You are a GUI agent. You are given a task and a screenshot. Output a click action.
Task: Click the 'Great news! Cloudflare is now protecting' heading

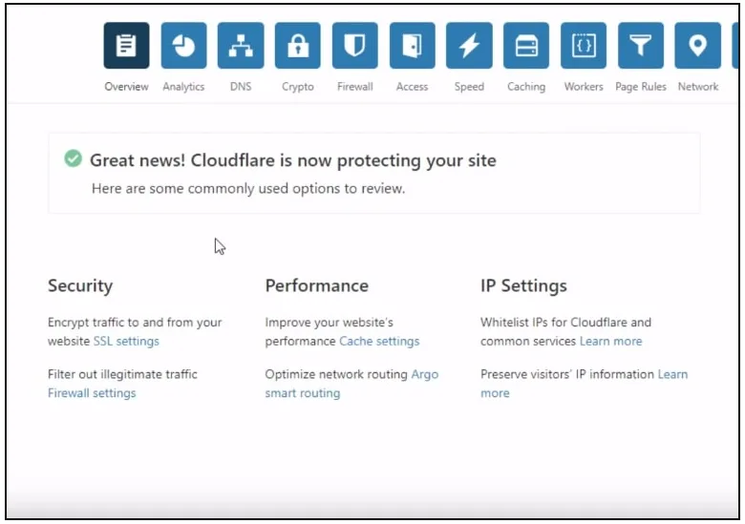point(293,161)
